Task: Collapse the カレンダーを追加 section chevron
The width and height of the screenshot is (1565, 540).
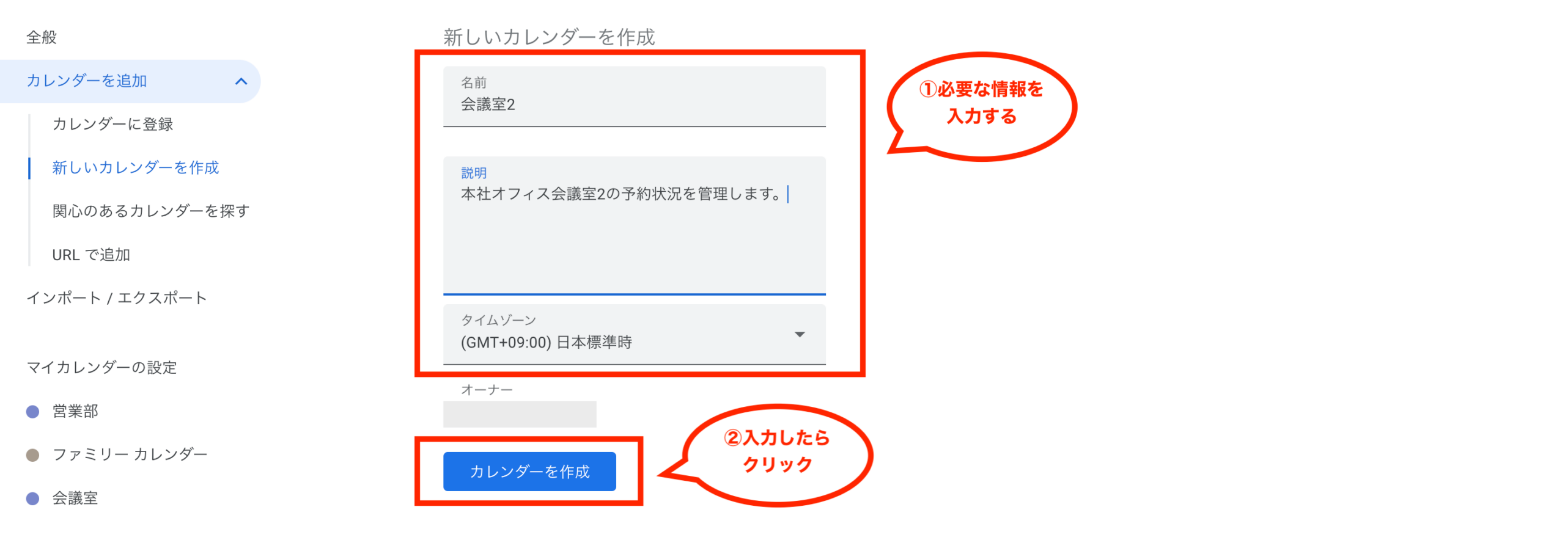Action: click(x=241, y=81)
